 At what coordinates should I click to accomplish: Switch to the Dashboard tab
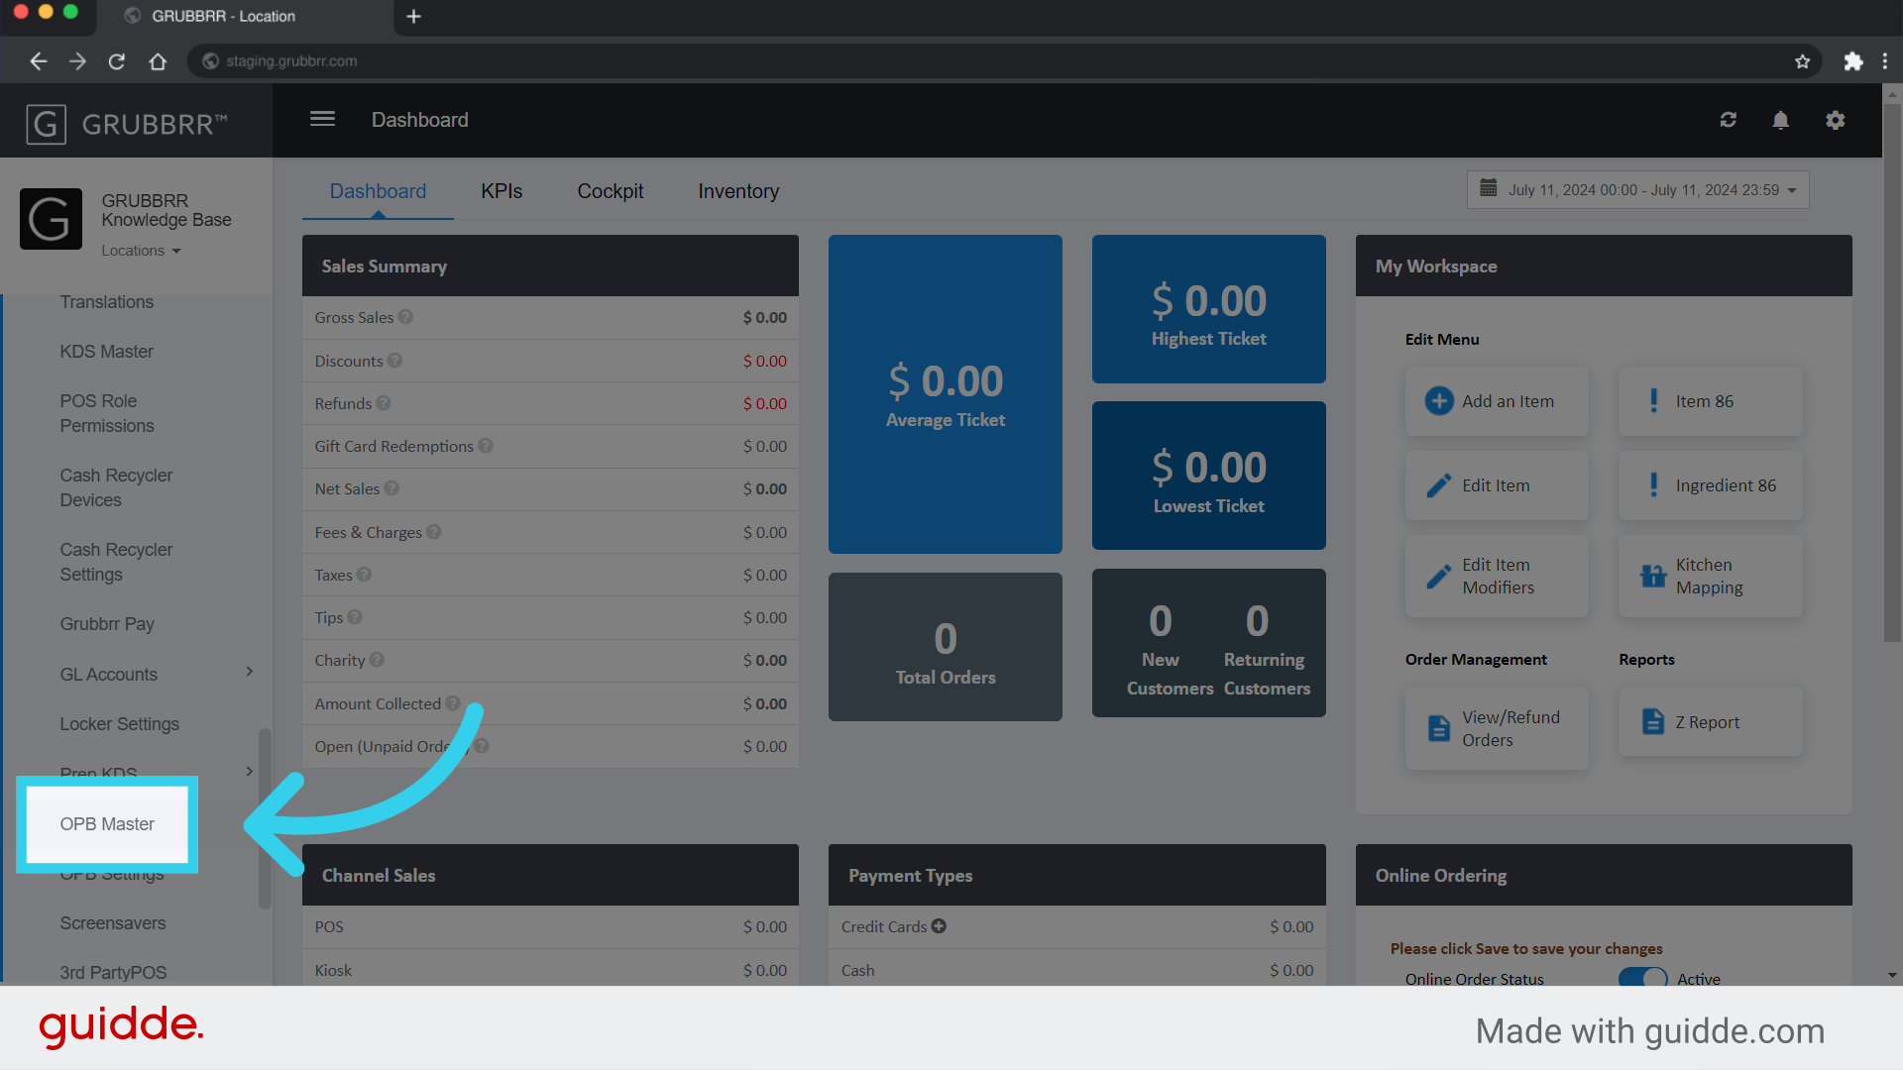pyautogui.click(x=378, y=191)
